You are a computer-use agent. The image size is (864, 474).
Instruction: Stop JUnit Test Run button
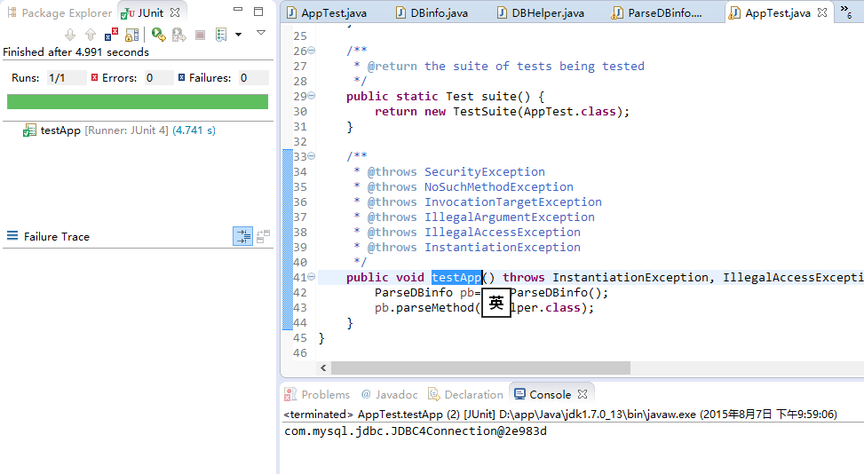(200, 36)
